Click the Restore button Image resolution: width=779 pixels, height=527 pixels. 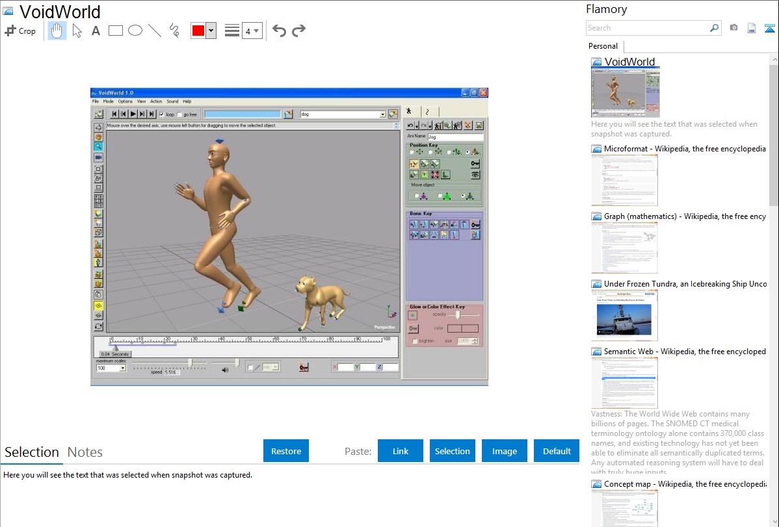pyautogui.click(x=286, y=451)
